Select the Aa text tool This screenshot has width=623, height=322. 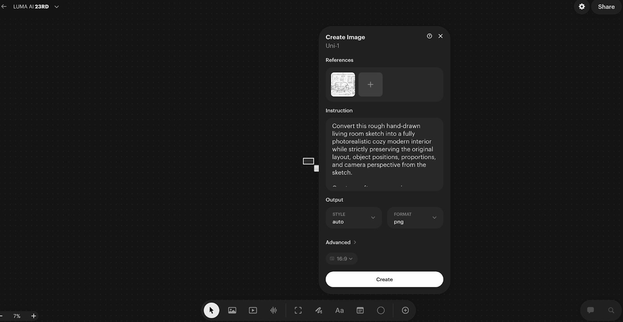[x=339, y=310]
